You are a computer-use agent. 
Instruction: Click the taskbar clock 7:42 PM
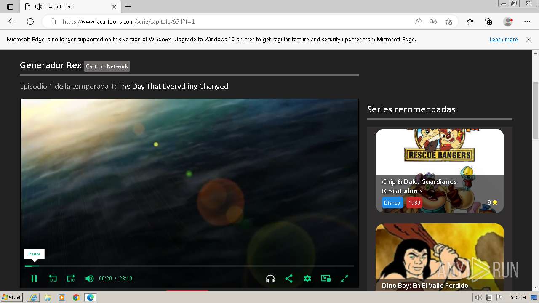[x=517, y=298]
